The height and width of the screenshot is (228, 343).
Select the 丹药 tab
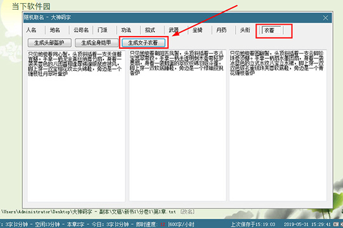tap(221, 30)
